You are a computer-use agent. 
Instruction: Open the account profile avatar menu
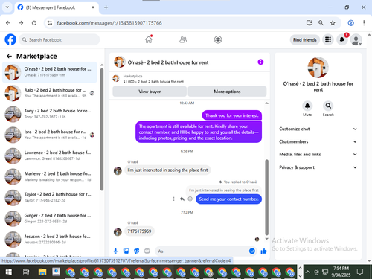356,39
